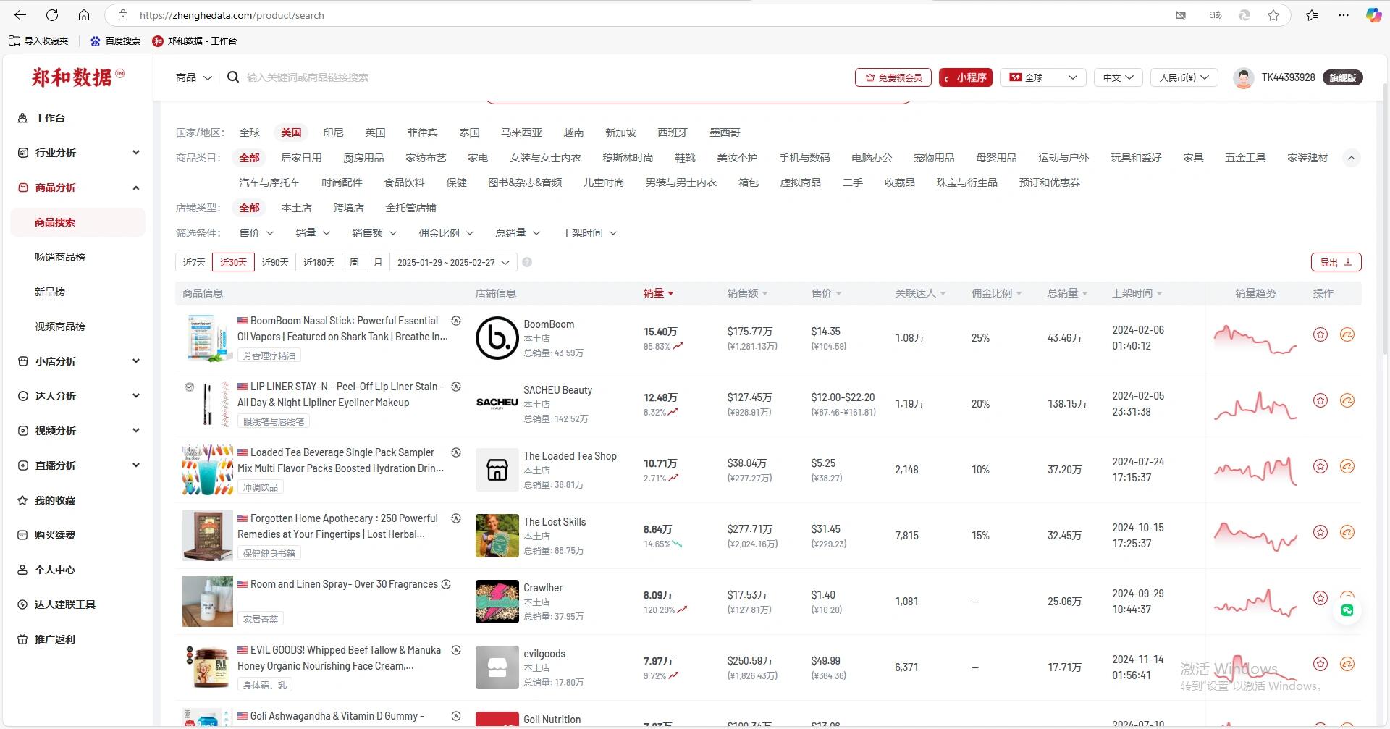Open 视频商品榜 in sidebar
This screenshot has width=1390, height=729.
coord(60,326)
